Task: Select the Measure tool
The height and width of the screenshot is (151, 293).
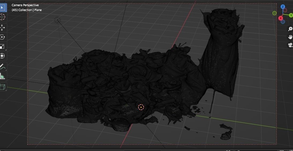Action: [x=3, y=76]
